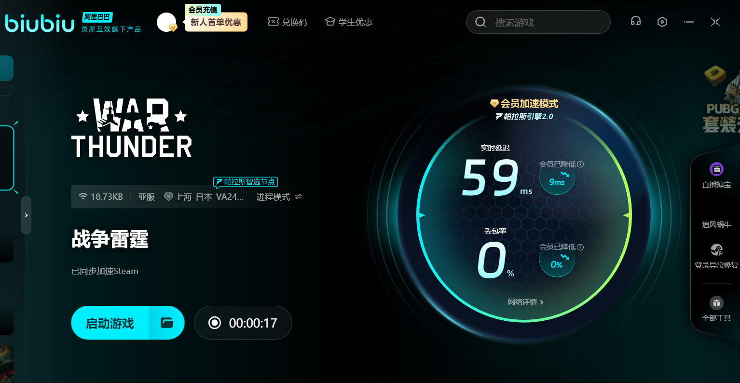
Task: Stop acceleration timer 00:00:17
Action: coord(243,323)
